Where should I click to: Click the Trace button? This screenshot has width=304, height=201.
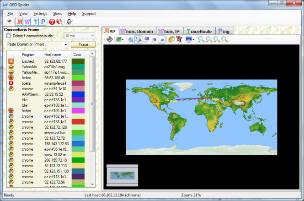(x=83, y=44)
